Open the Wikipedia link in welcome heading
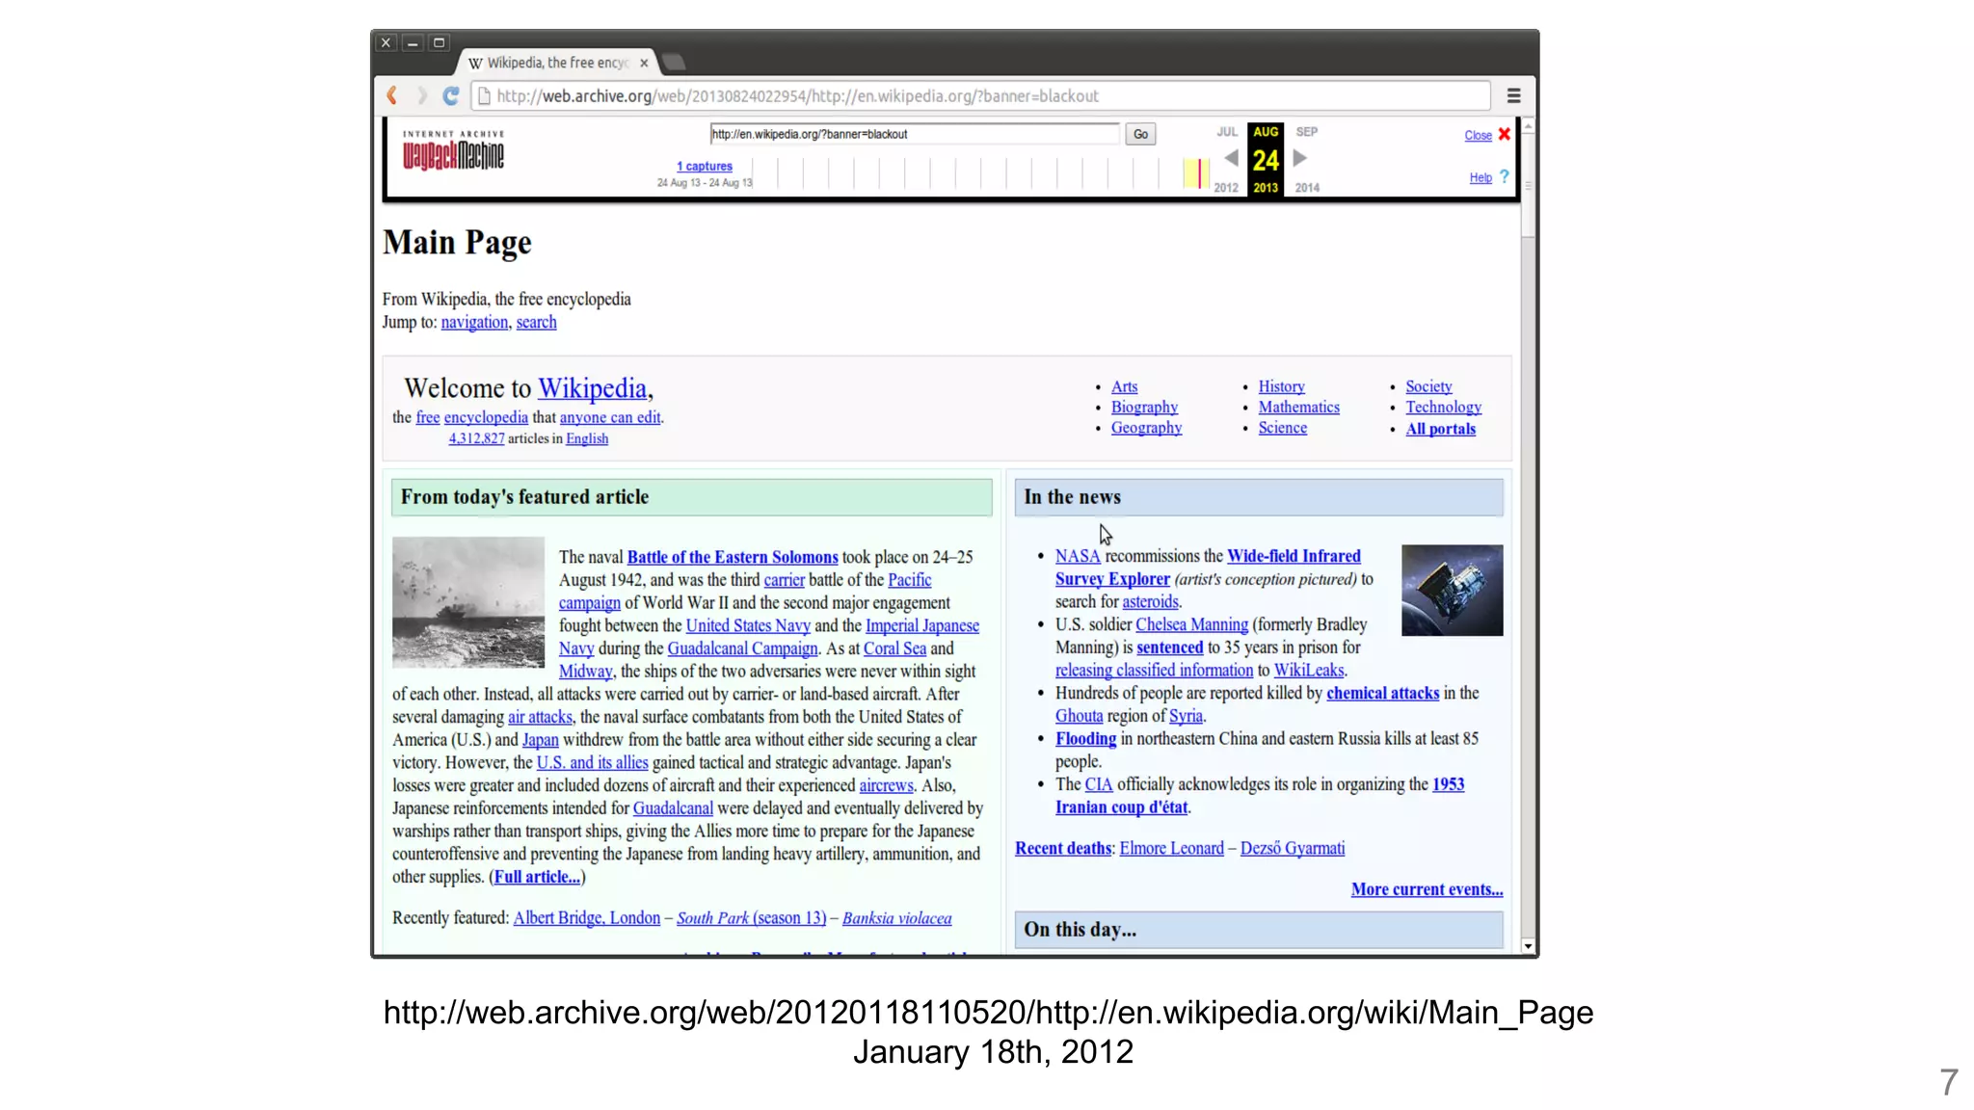The height and width of the screenshot is (1110, 1974). (x=592, y=388)
